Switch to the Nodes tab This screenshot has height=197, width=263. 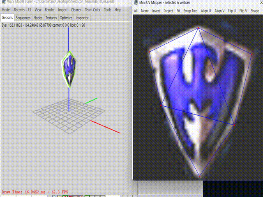pyautogui.click(x=38, y=18)
